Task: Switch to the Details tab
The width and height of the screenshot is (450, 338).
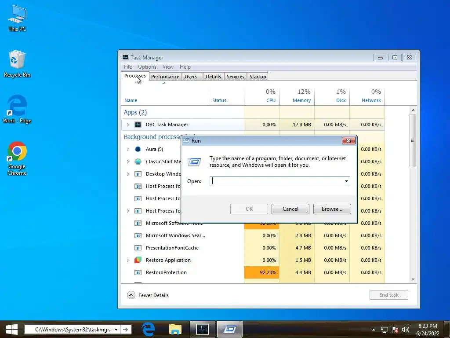Action: [213, 77]
